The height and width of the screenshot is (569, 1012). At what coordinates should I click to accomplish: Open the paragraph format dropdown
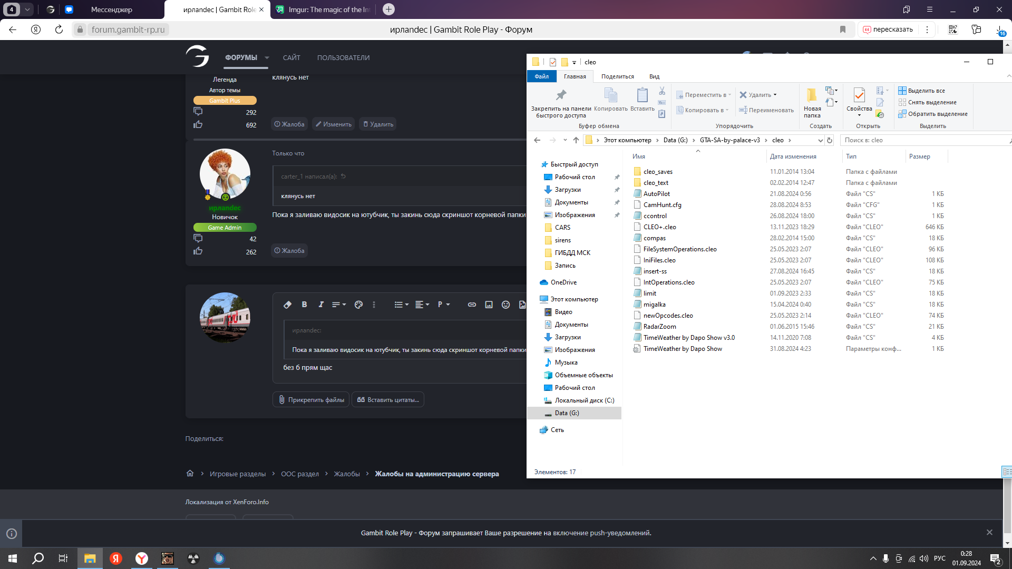point(443,305)
